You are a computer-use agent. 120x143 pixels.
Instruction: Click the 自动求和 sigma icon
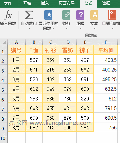(29, 15)
